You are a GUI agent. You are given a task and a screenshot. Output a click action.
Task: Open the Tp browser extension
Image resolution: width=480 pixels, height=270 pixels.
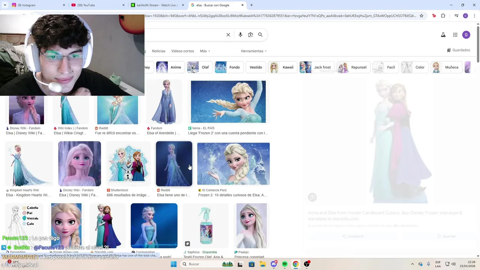(434, 16)
